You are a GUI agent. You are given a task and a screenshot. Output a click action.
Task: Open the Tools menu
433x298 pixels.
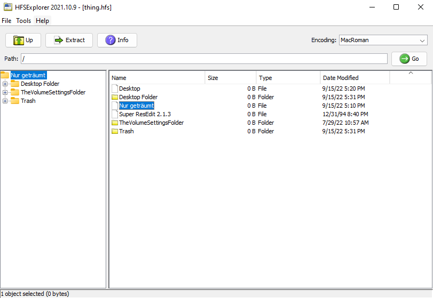[23, 21]
